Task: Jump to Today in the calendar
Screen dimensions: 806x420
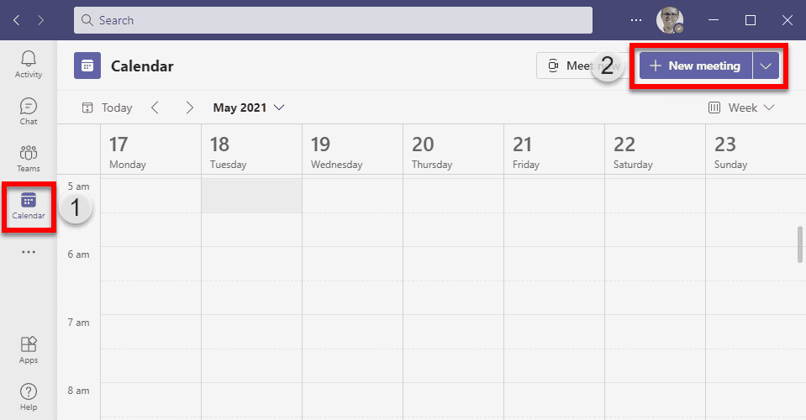Action: pos(107,108)
